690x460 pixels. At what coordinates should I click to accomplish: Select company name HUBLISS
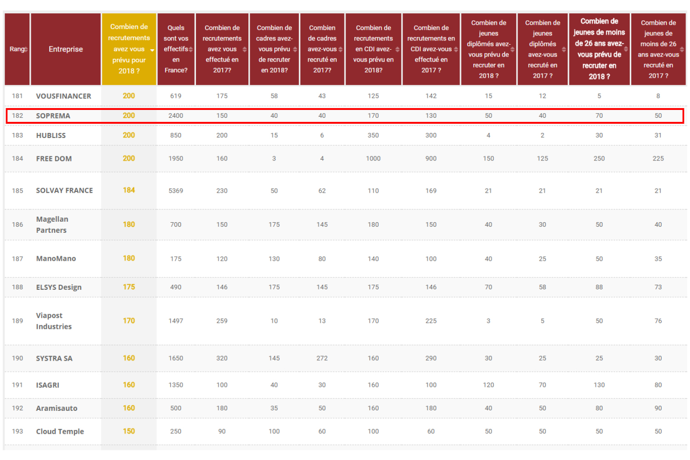click(51, 136)
